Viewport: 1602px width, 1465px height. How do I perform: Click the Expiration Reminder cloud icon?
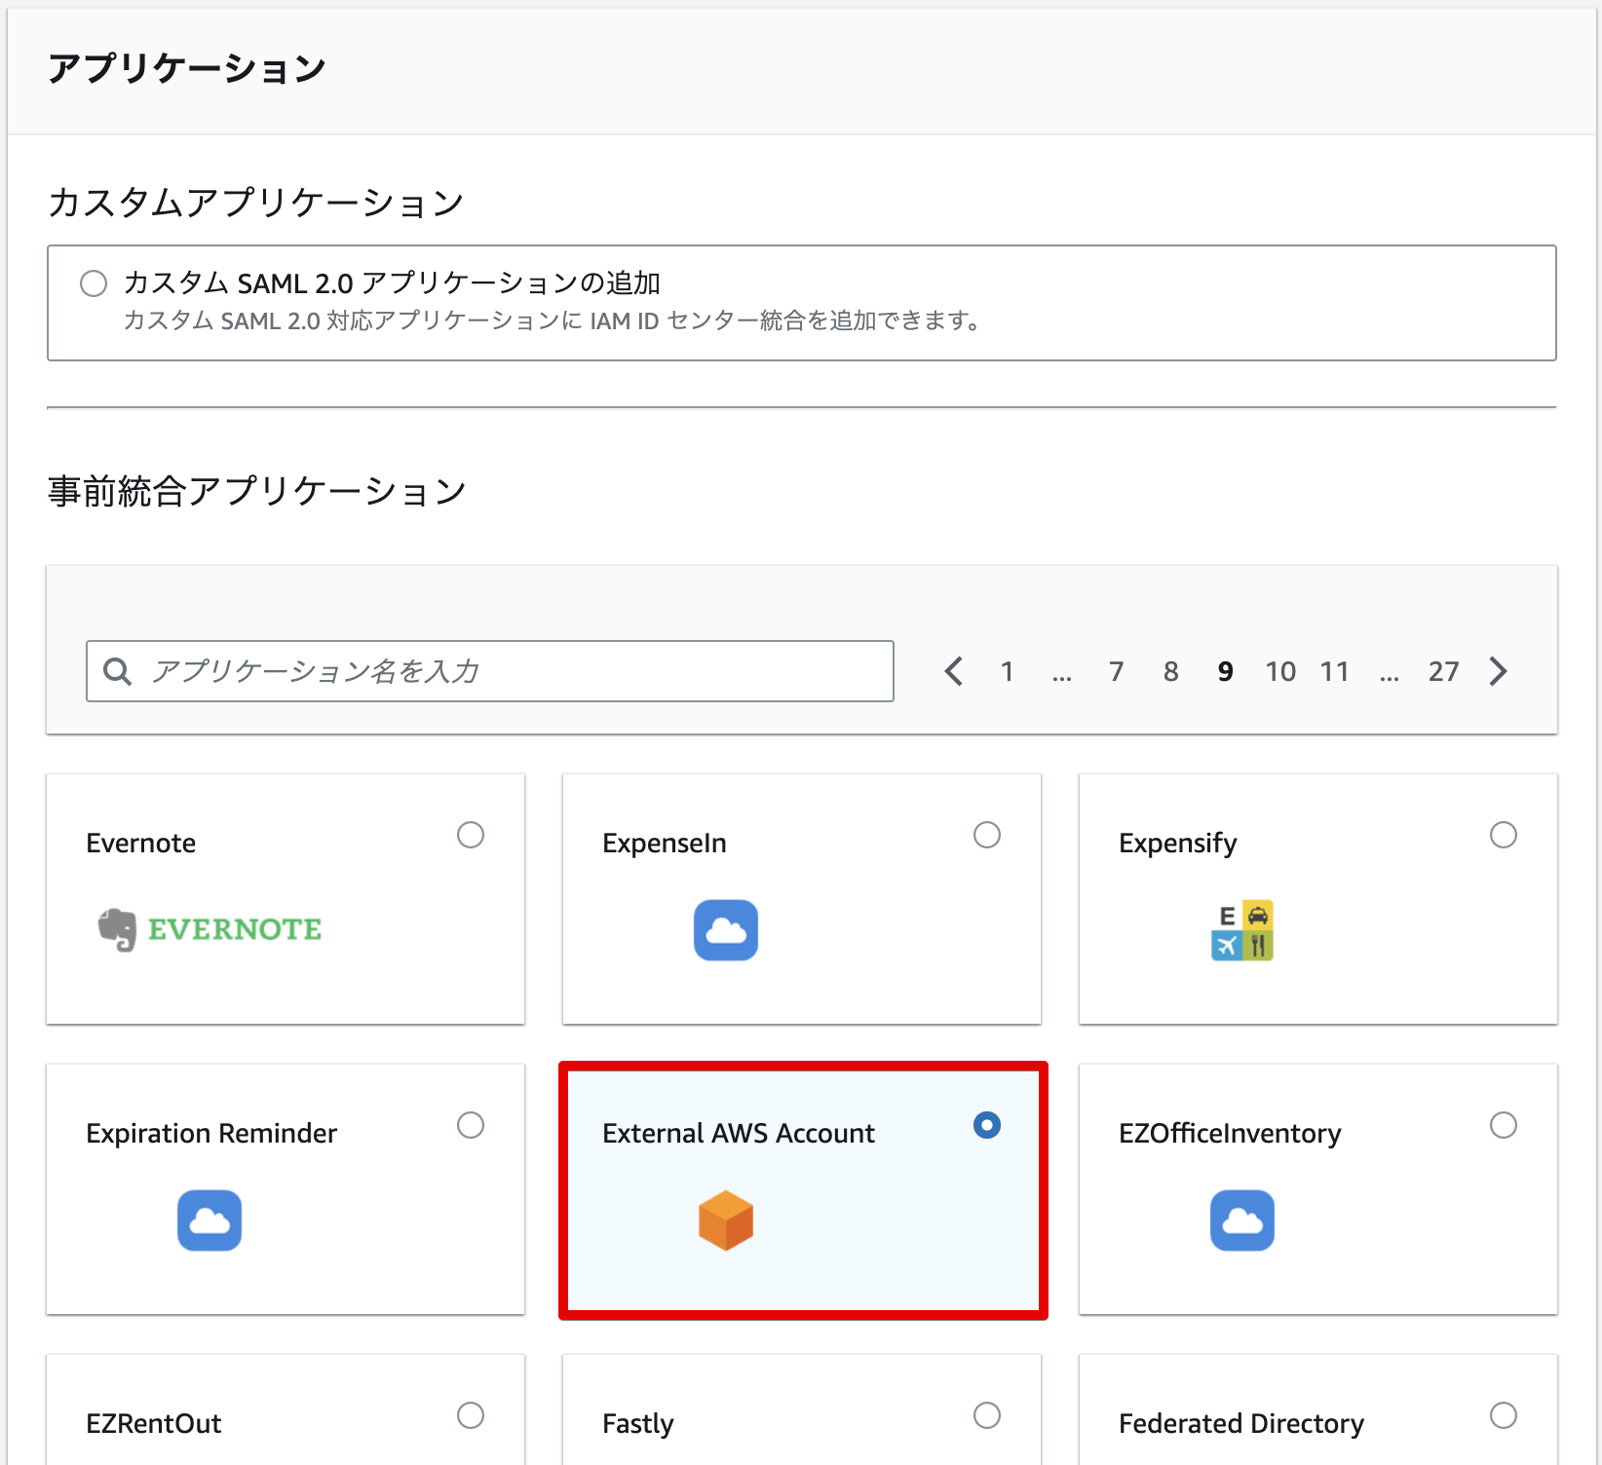point(210,1221)
